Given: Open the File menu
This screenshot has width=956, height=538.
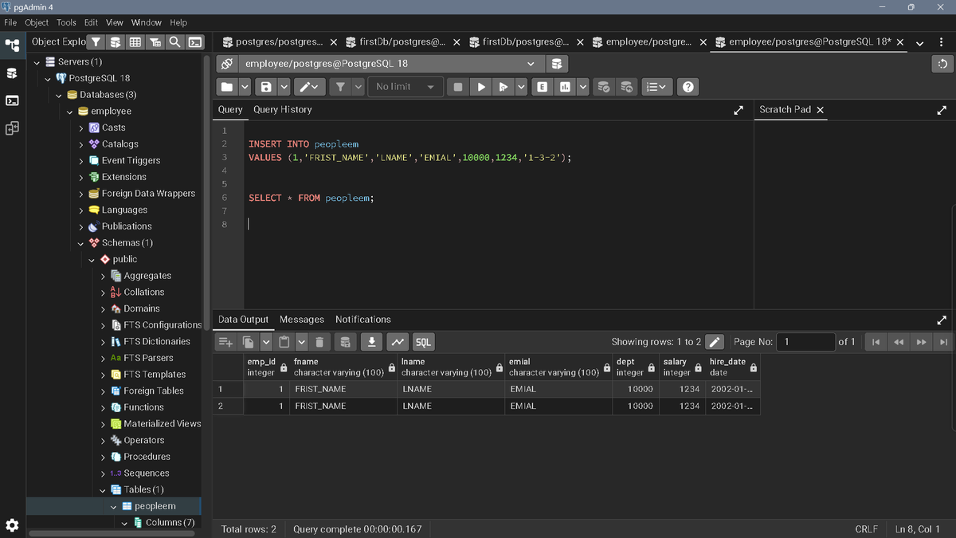Looking at the screenshot, I should [10, 22].
